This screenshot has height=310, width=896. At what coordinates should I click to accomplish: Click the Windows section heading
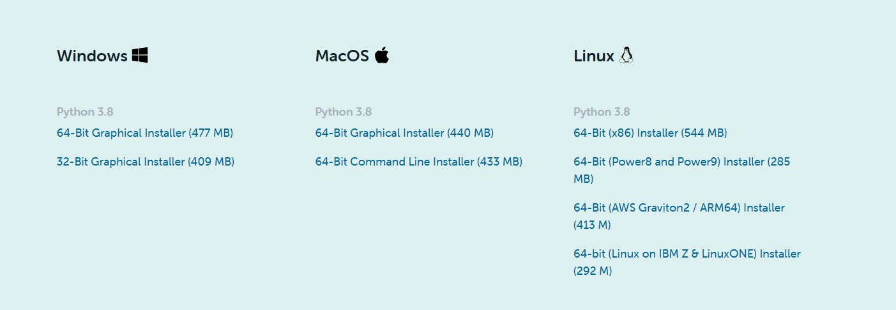coord(92,56)
